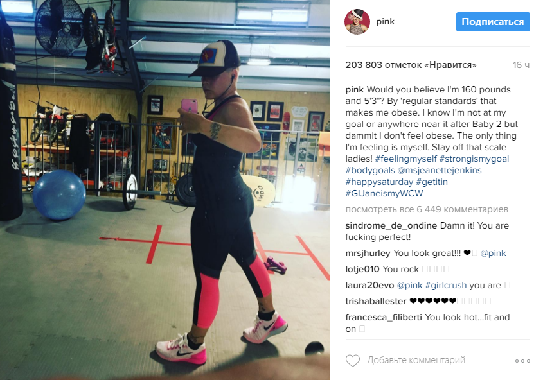This screenshot has width=534, height=380.
Task: Open the #getitin hashtag
Action: pyautogui.click(x=432, y=182)
